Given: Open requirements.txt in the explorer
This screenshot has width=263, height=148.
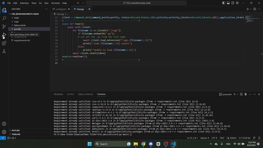Looking at the screenshot, I should point(22,40).
